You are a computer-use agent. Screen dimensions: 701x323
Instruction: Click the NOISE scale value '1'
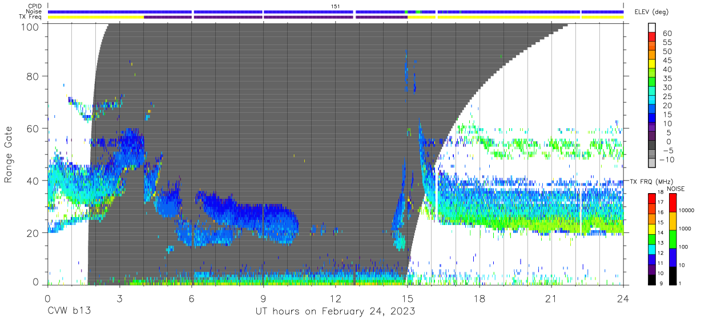click(x=680, y=284)
